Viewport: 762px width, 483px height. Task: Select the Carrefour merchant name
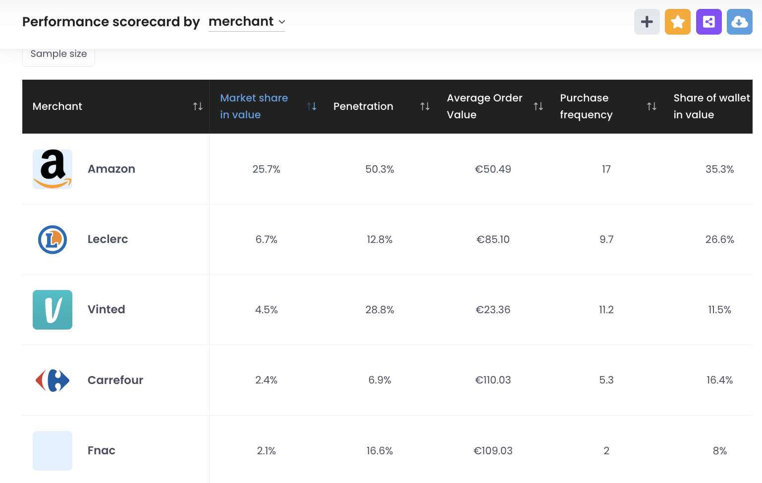[x=115, y=380]
